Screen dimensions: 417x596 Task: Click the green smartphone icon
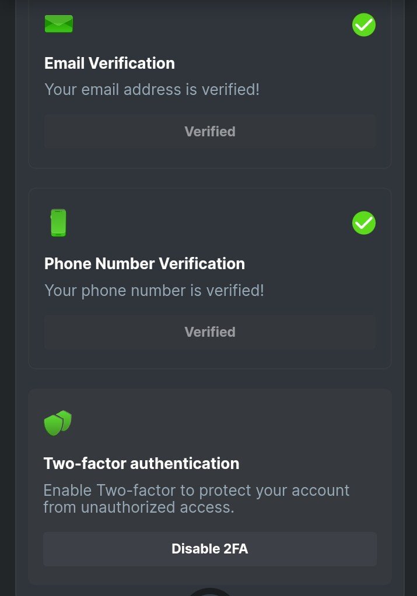pyautogui.click(x=58, y=223)
